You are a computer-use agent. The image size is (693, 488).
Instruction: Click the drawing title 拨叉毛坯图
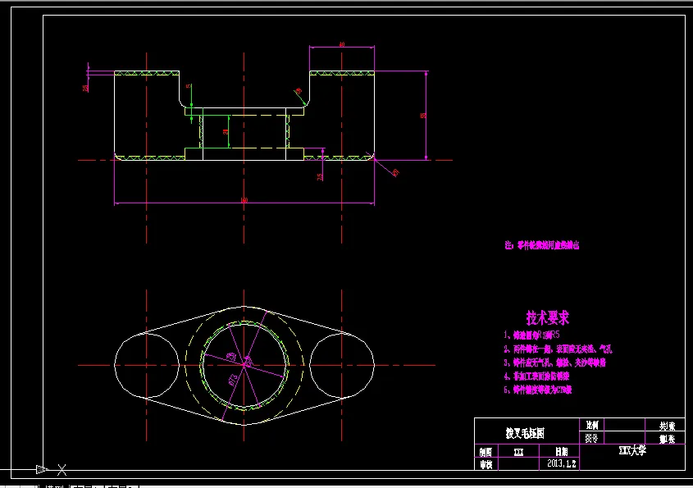click(x=525, y=433)
